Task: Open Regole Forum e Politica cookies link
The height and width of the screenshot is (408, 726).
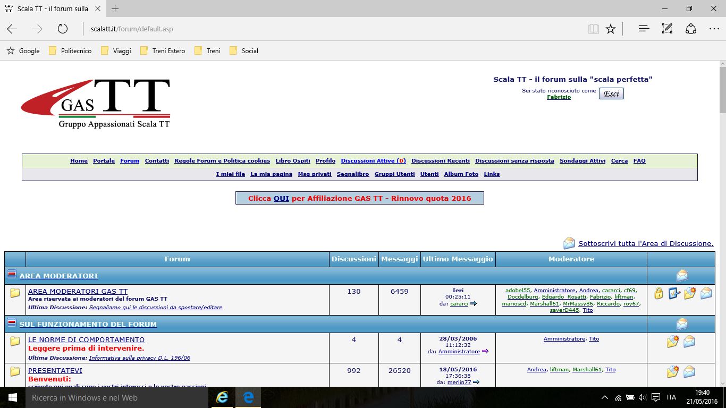Action: pos(222,161)
